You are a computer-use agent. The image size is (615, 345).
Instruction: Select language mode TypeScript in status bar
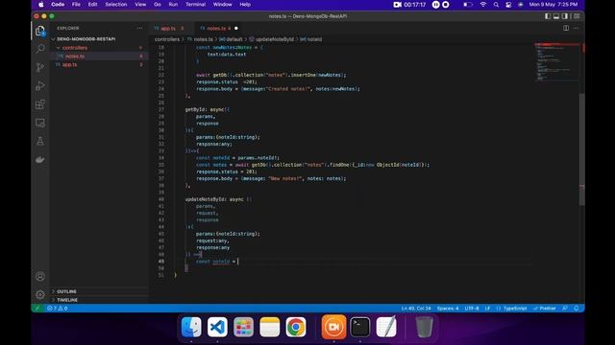pyautogui.click(x=515, y=309)
